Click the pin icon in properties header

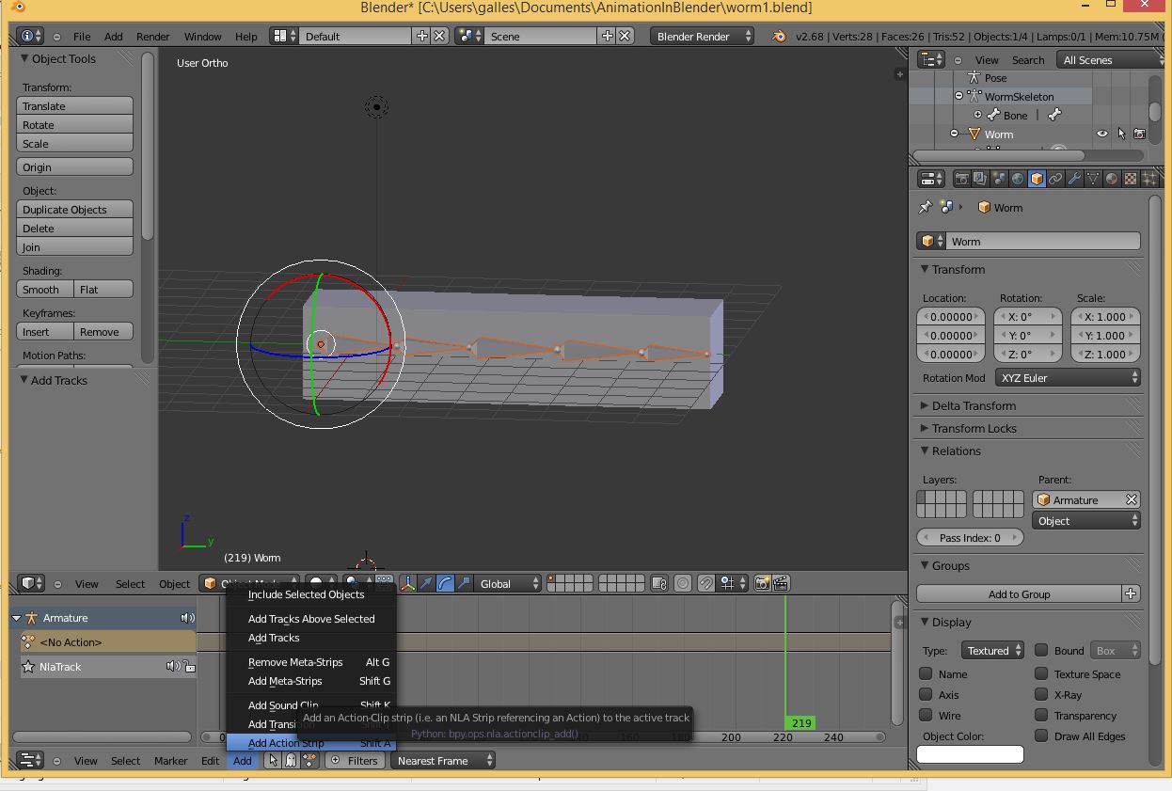(926, 207)
